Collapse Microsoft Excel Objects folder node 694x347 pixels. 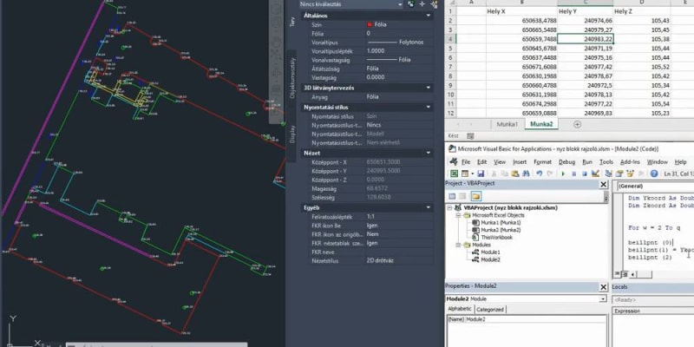[x=458, y=215]
